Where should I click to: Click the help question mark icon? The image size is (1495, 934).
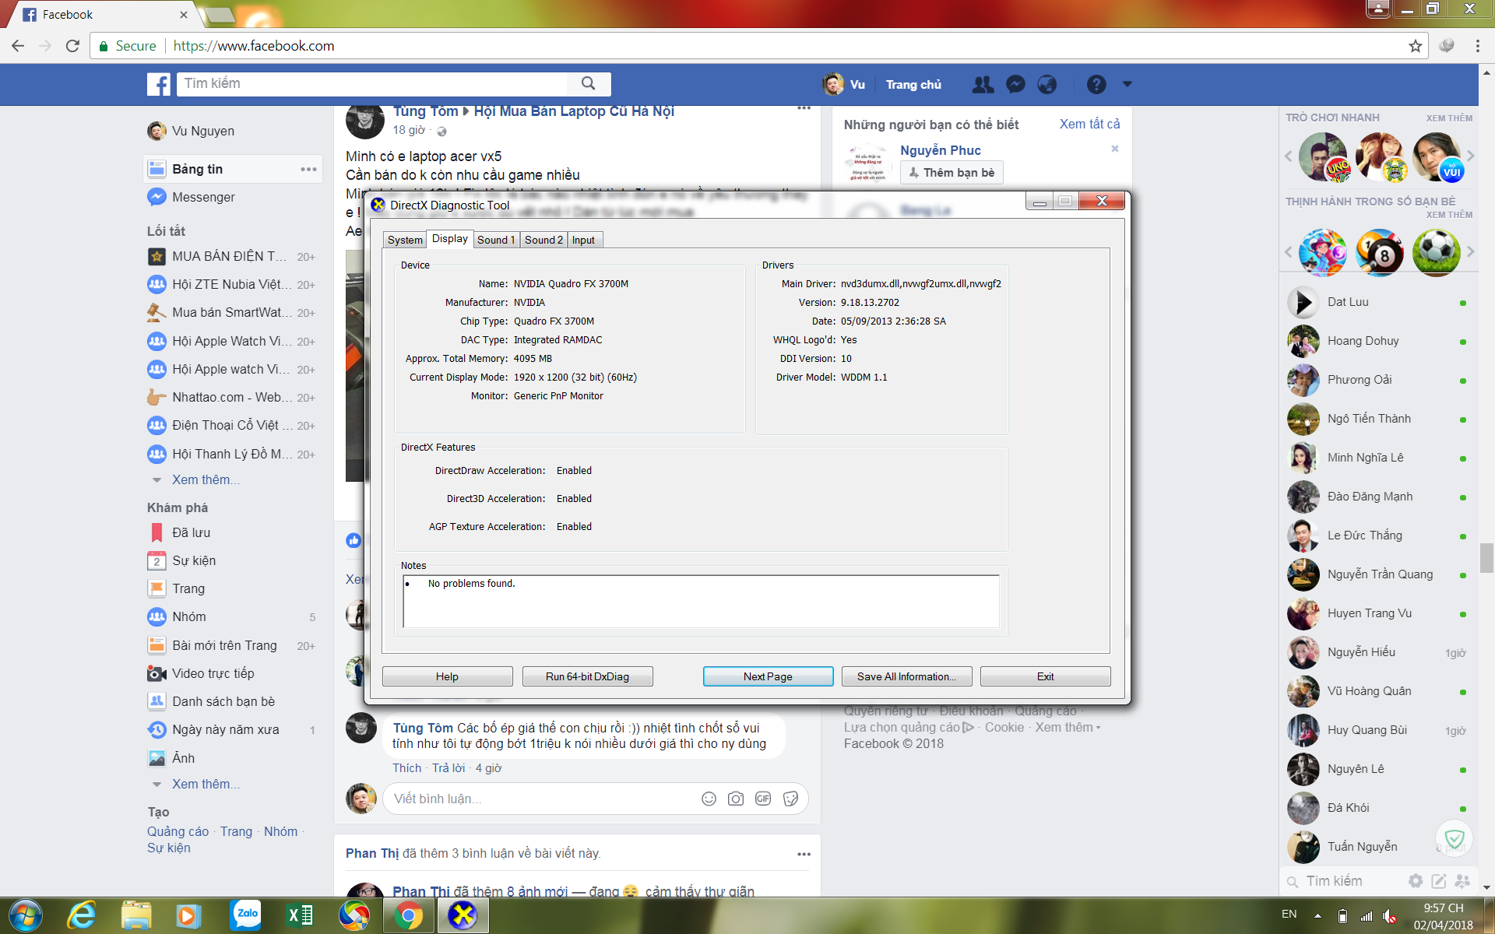(1096, 84)
